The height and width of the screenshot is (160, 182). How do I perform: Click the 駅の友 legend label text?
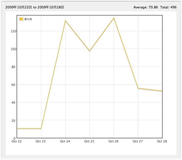(28, 19)
